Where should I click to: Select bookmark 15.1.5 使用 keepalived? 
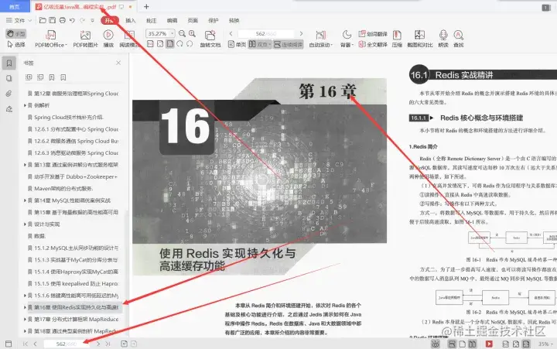(73, 283)
